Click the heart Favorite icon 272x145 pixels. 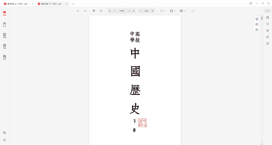(x=268, y=24)
